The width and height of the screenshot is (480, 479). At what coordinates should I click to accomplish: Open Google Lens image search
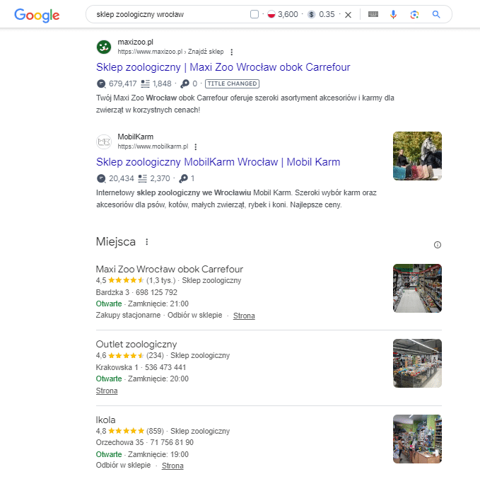coord(414,14)
